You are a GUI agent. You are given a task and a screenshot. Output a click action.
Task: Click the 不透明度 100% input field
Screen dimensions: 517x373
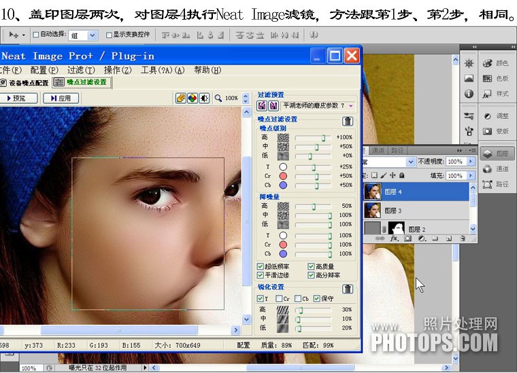[x=456, y=161]
